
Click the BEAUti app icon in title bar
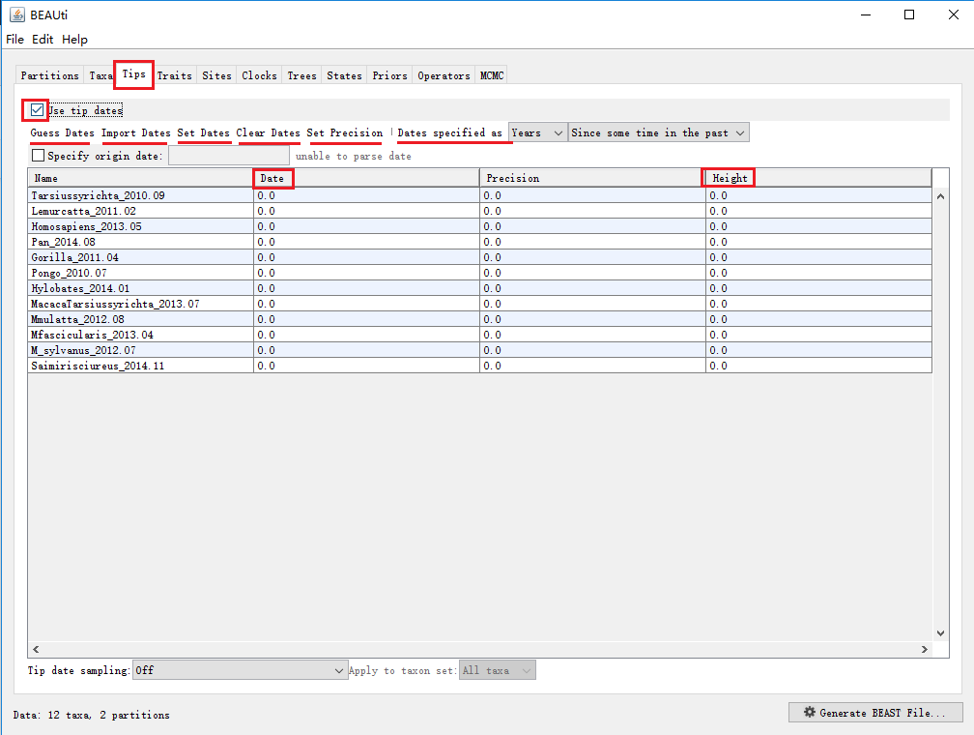click(x=17, y=15)
